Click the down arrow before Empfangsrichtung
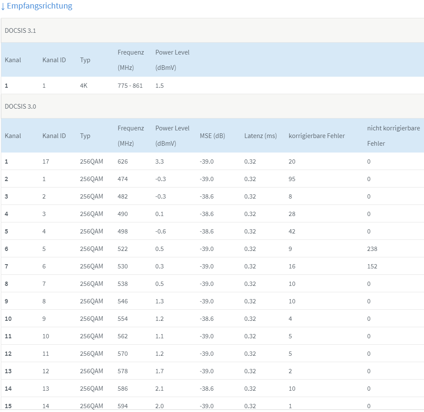424x412 pixels. (3, 6)
